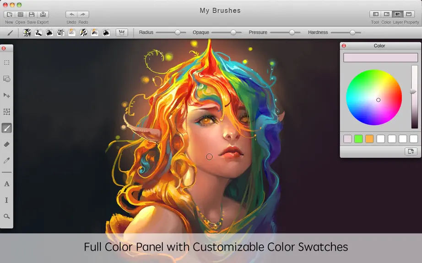Add current color to swatches button
The width and height of the screenshot is (422, 263).
coord(411,151)
